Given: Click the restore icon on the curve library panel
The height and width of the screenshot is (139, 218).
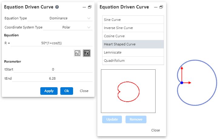Looking at the screenshot, I should point(161,7).
